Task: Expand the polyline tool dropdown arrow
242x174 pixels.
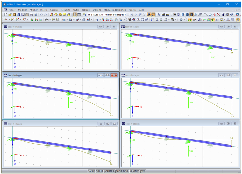Action: (x=27, y=20)
